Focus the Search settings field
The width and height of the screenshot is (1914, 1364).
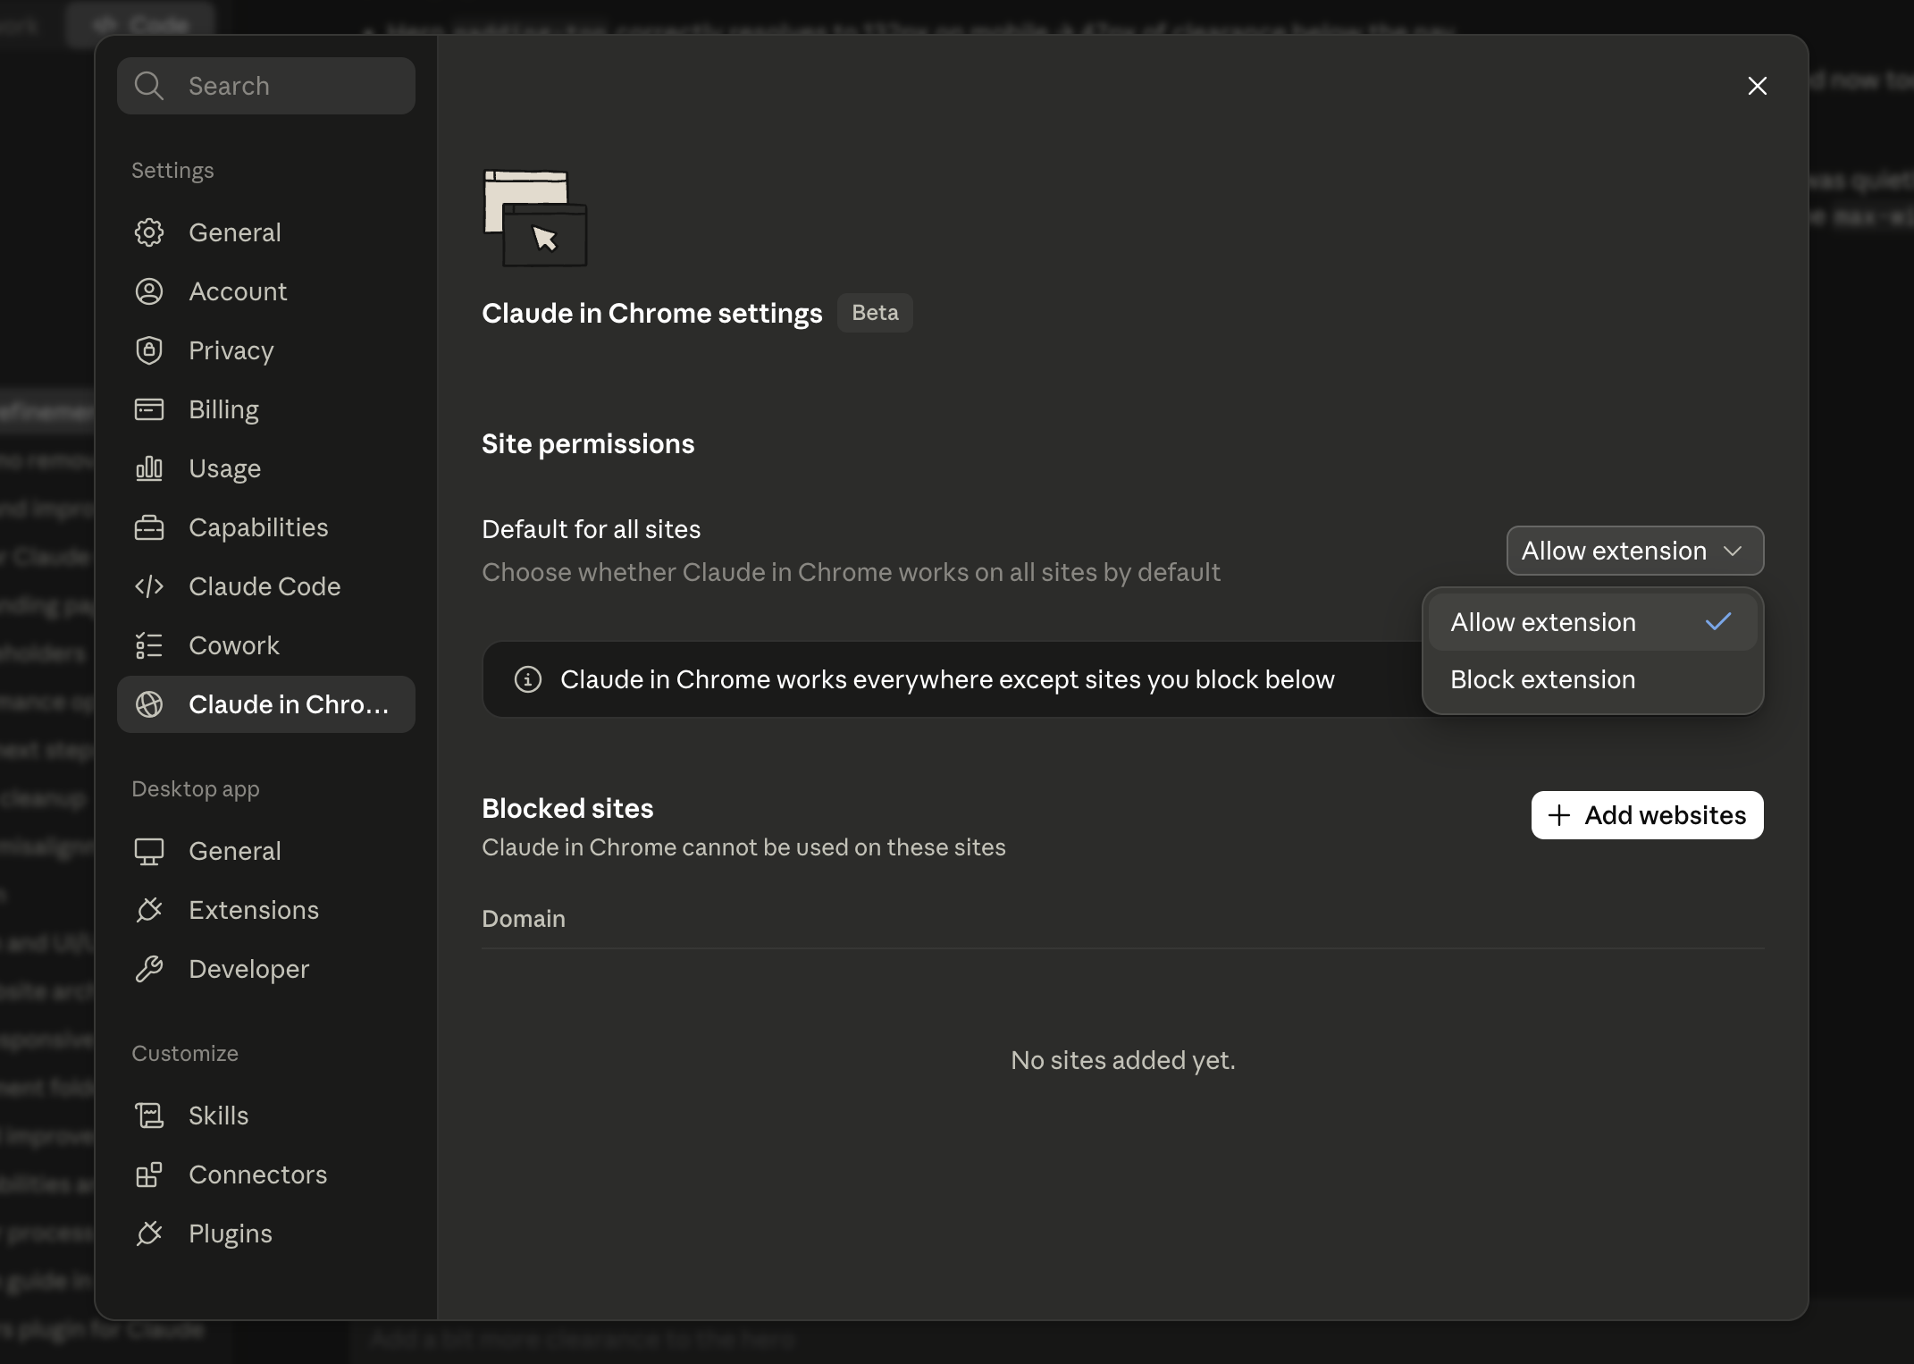(266, 86)
